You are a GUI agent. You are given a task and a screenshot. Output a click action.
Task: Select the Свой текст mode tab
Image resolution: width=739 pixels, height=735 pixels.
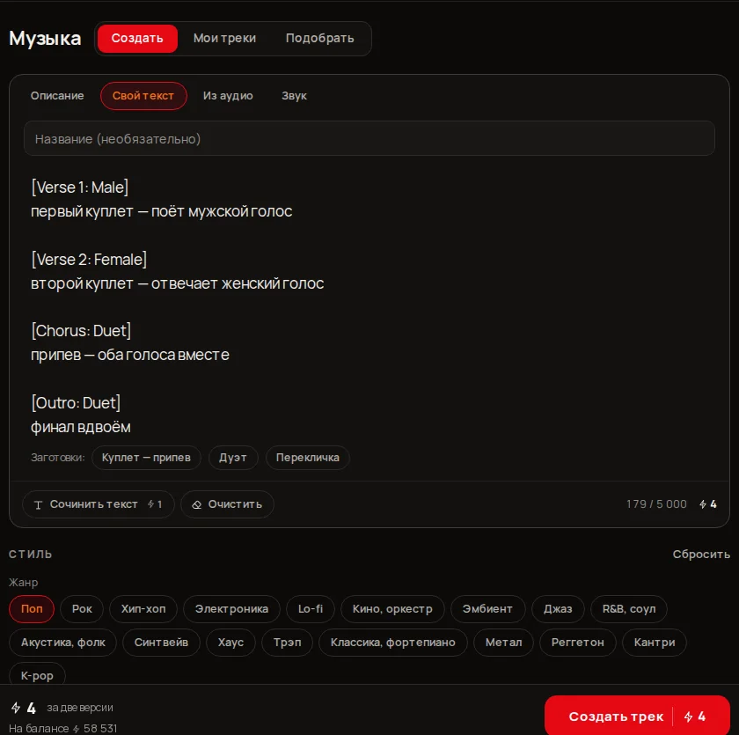(x=143, y=96)
